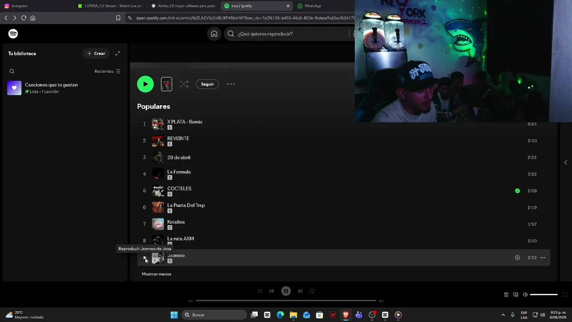Skip to next track
The image size is (572, 322).
300,291
